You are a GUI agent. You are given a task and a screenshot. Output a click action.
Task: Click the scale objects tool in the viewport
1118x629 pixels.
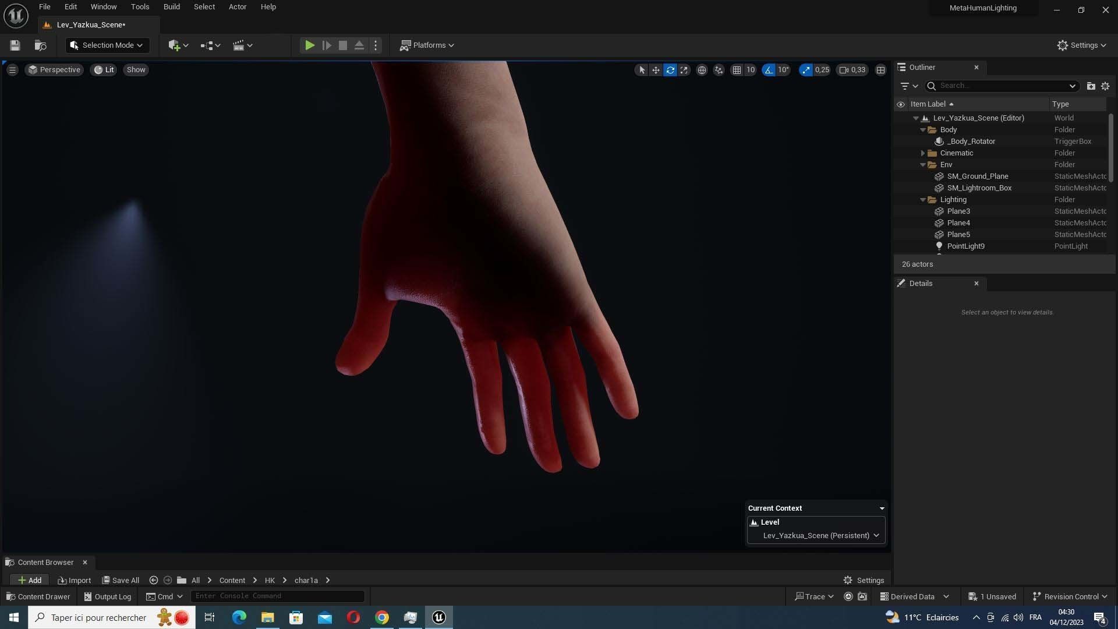(x=684, y=70)
